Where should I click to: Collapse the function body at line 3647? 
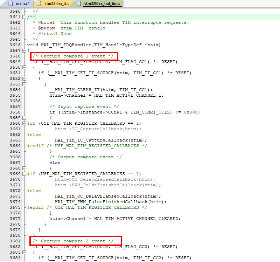click(x=24, y=50)
